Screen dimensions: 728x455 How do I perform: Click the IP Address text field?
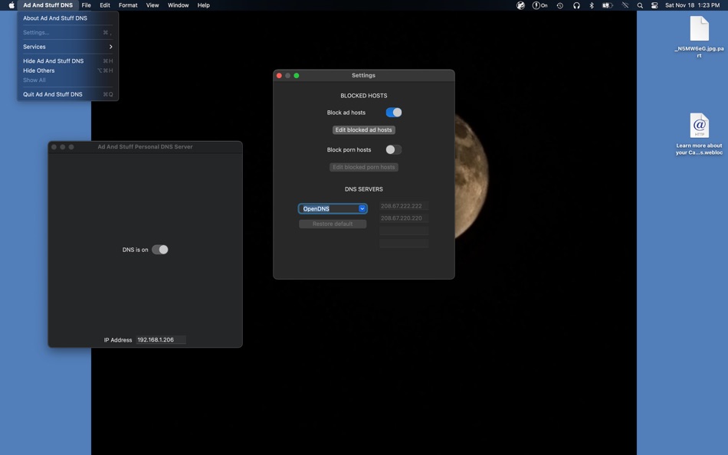click(160, 340)
